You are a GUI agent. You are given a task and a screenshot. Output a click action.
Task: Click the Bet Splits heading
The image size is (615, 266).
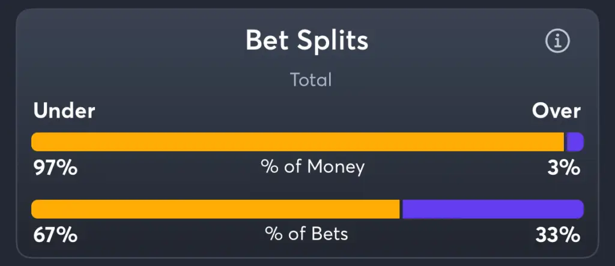[x=307, y=40]
